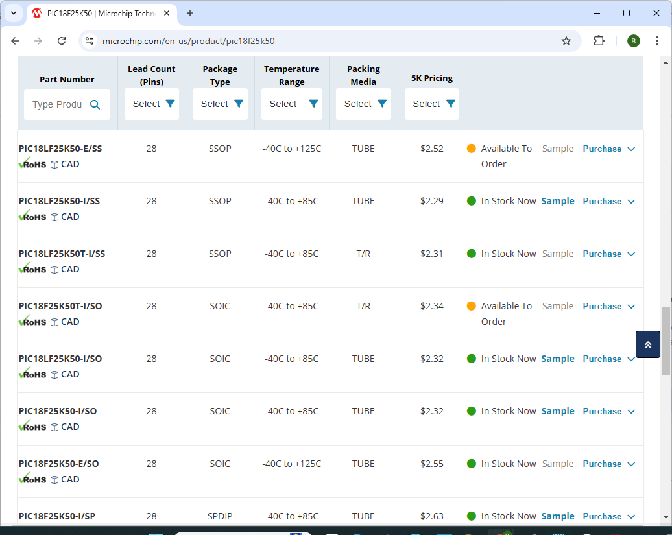Click Purchase link for PIC18F25K50-I/SO
Image resolution: width=672 pixels, height=535 pixels.
tap(602, 412)
